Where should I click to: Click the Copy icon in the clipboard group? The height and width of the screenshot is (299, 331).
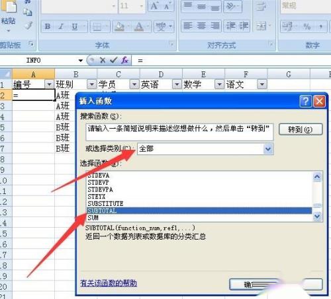28,12
